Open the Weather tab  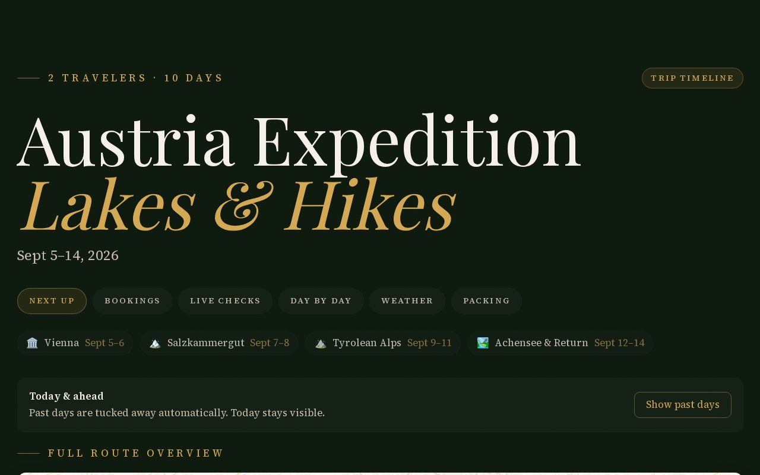pos(407,301)
